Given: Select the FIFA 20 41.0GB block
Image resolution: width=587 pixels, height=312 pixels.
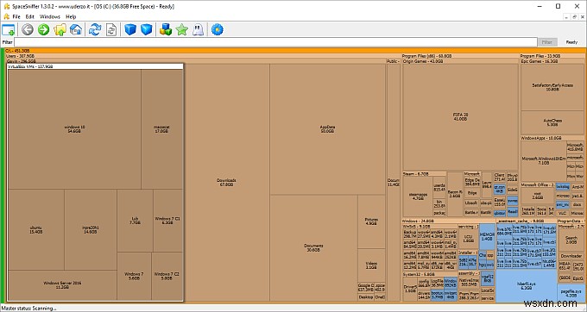Looking at the screenshot, I should click(x=460, y=116).
